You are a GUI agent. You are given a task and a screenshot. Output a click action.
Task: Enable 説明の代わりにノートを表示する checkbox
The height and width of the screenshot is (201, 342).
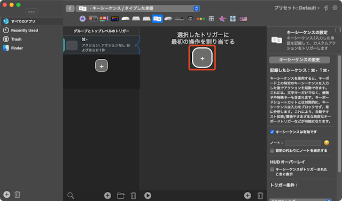point(272,151)
